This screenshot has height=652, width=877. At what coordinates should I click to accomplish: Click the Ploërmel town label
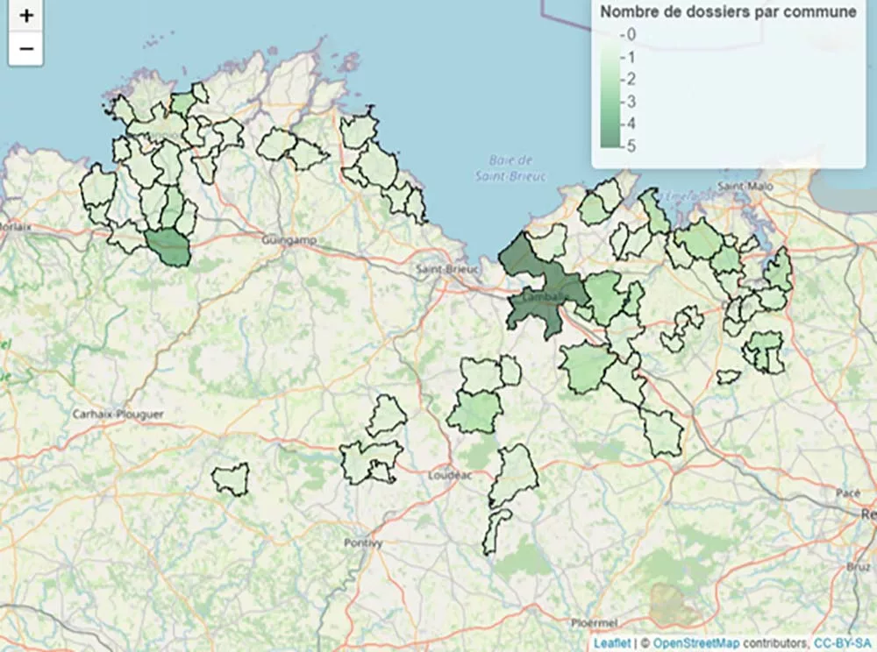pos(594,623)
